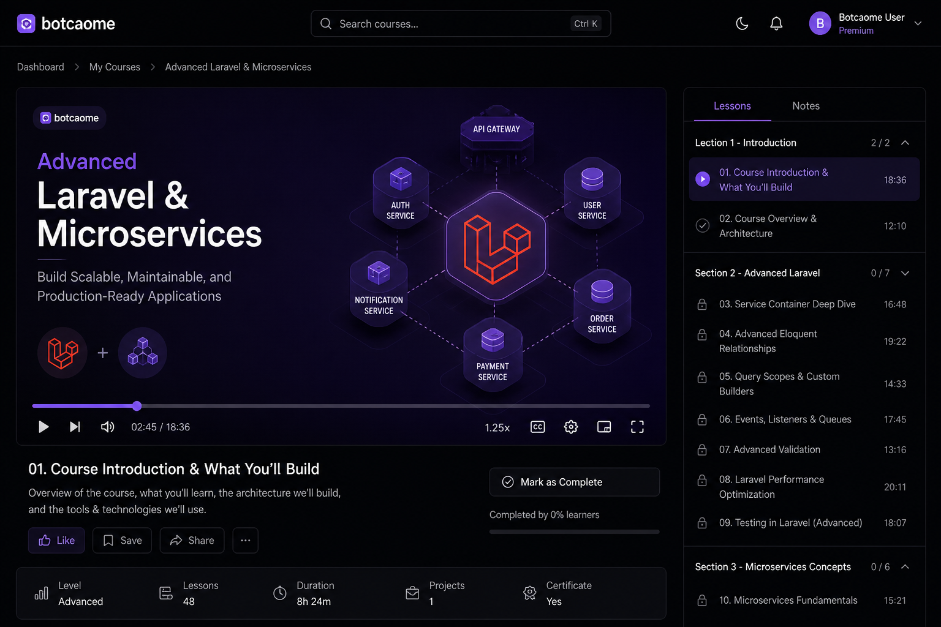
Task: Toggle dark mode moon icon
Action: pos(742,24)
